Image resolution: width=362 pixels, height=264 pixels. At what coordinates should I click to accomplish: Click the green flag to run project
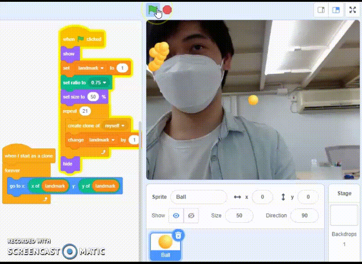(153, 9)
